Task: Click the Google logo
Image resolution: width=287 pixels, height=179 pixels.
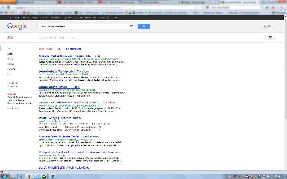Action: 17,26
